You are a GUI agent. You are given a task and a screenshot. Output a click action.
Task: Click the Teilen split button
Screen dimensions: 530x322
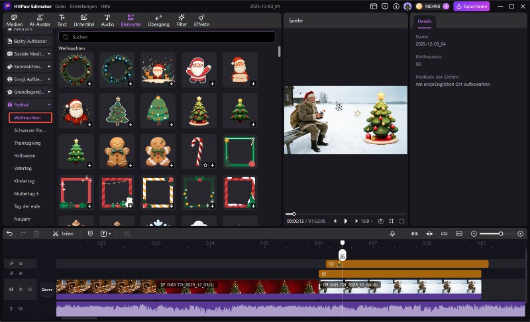[x=63, y=233]
